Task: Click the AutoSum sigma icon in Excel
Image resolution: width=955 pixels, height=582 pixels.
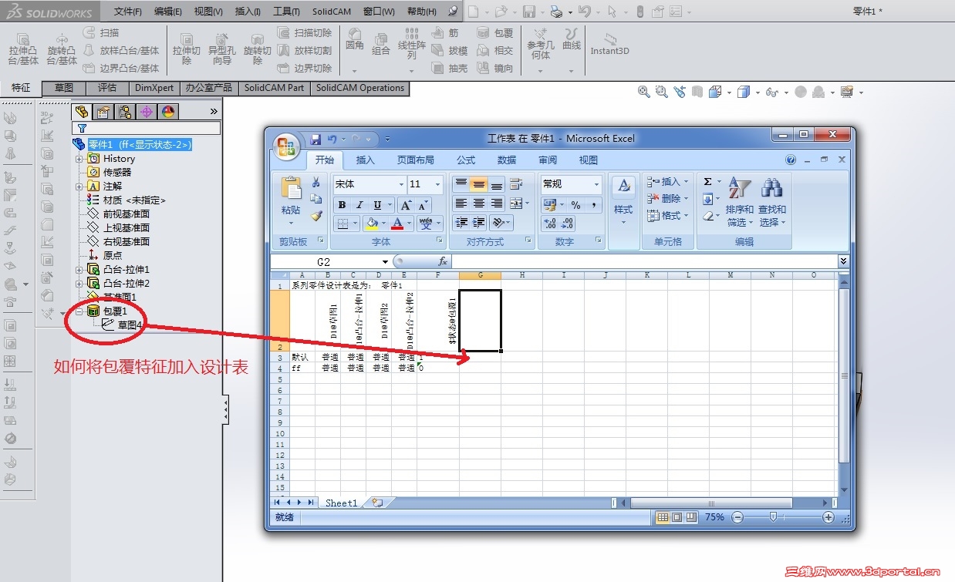Action: (x=707, y=182)
